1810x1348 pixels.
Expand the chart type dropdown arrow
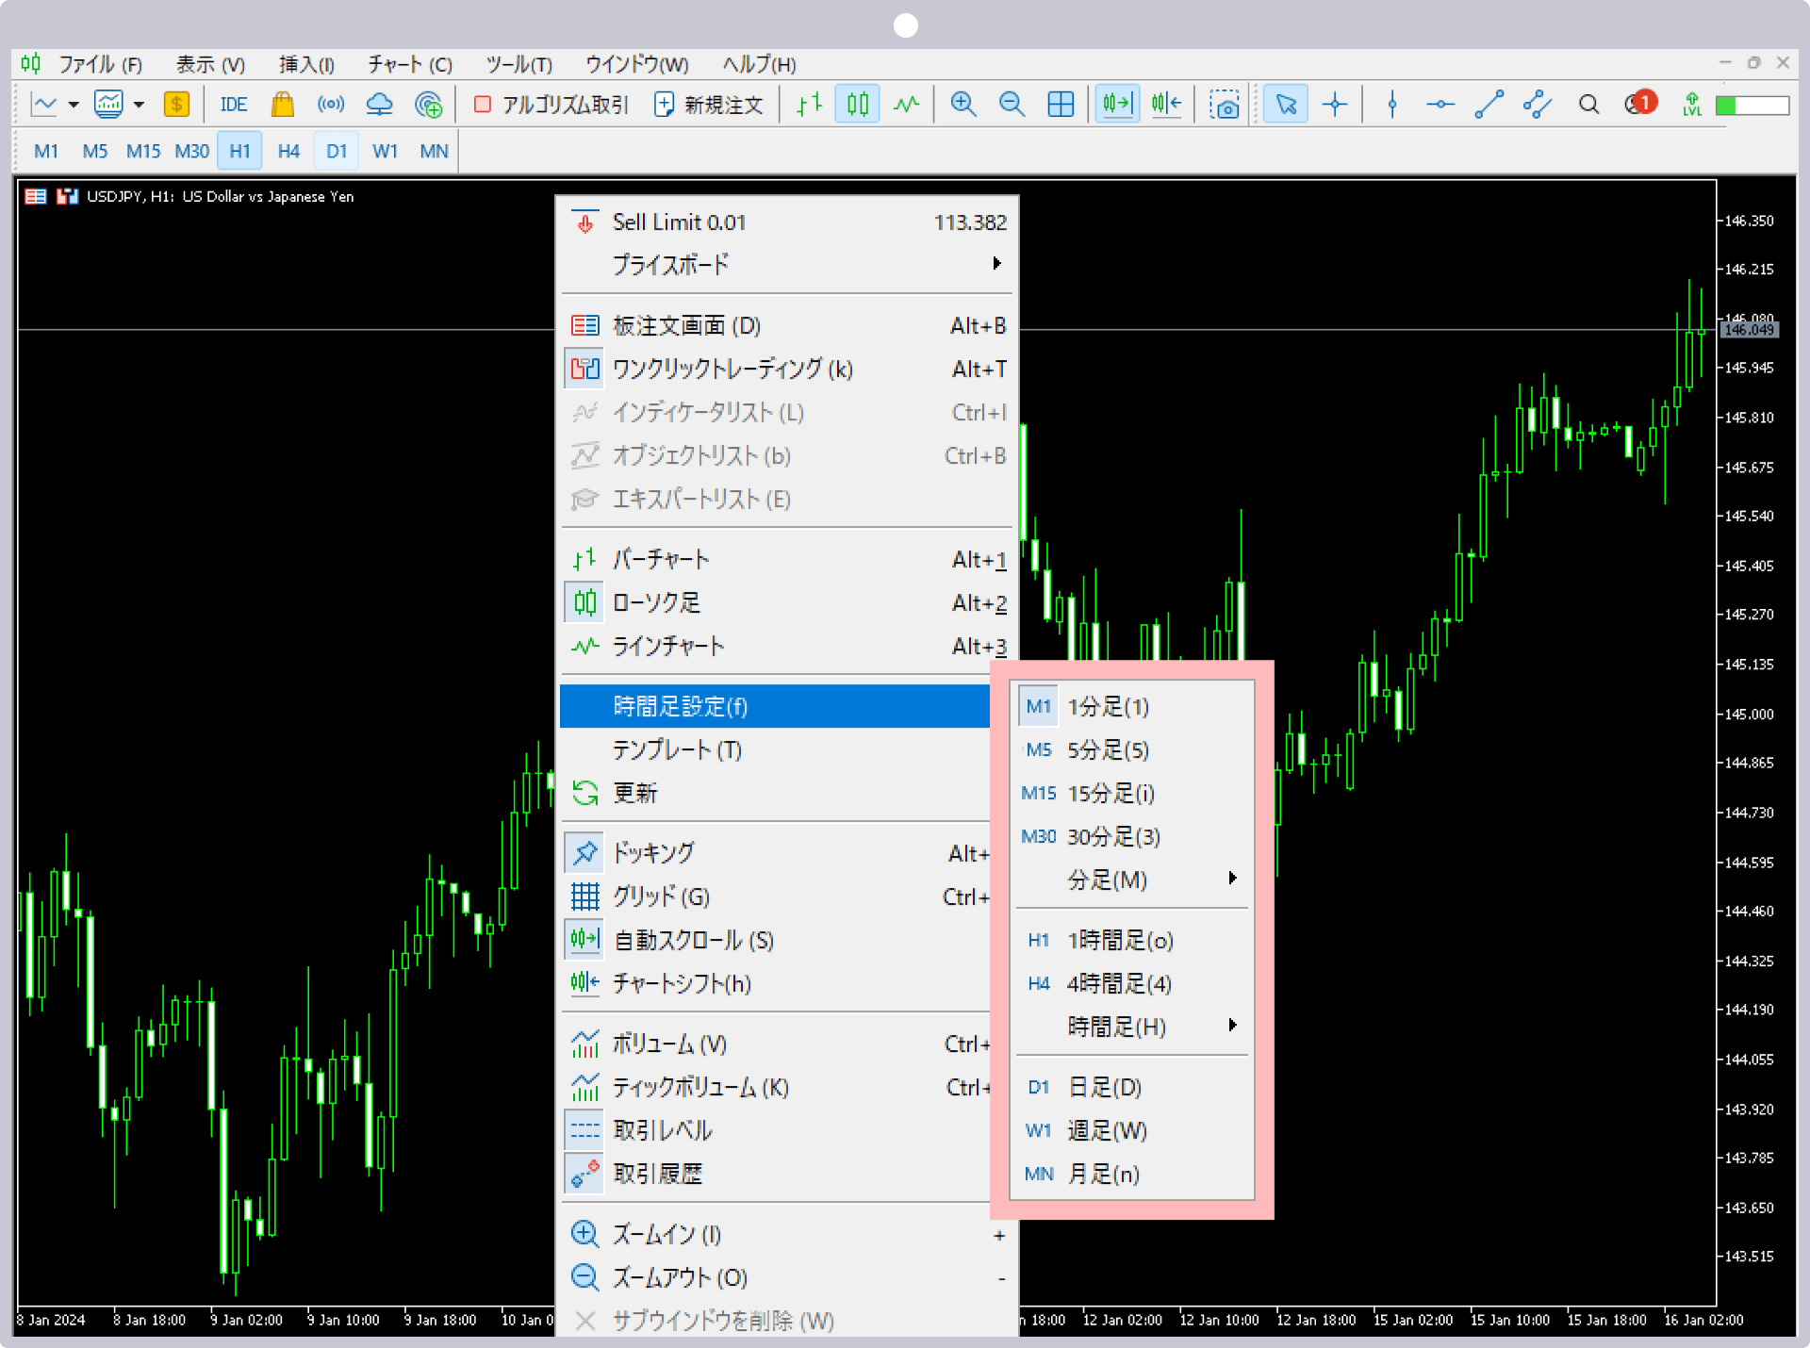coord(74,105)
